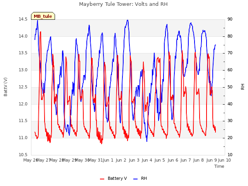
Task: Click the 13.0 tick on BattV axis
Action: click(x=23, y=70)
